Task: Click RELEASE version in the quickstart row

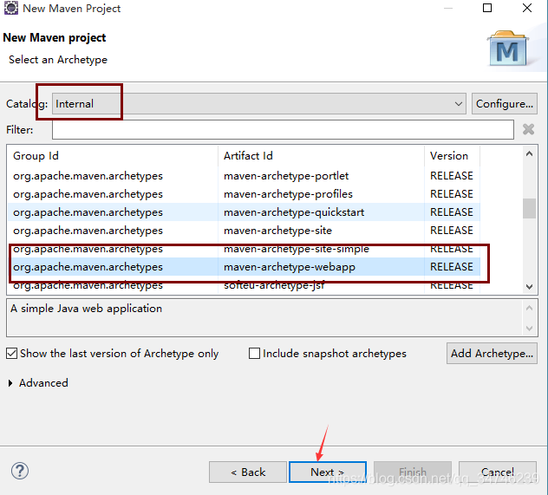Action: click(x=452, y=212)
